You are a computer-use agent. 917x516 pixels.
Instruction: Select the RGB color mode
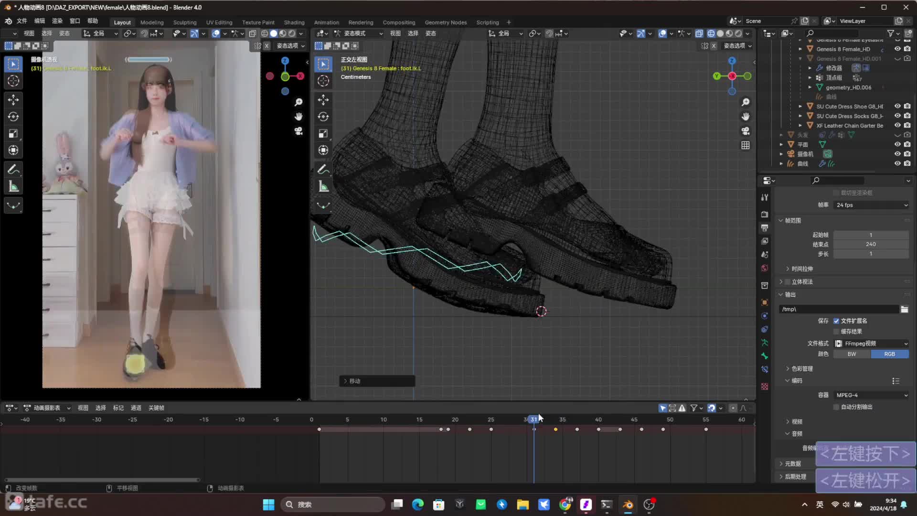click(889, 354)
